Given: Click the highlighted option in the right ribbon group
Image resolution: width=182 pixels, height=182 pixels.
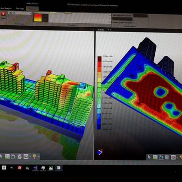Looking at the screenshot, I should pos(122,19).
